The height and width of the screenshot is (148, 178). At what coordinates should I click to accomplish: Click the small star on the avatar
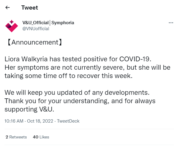click(12, 22)
